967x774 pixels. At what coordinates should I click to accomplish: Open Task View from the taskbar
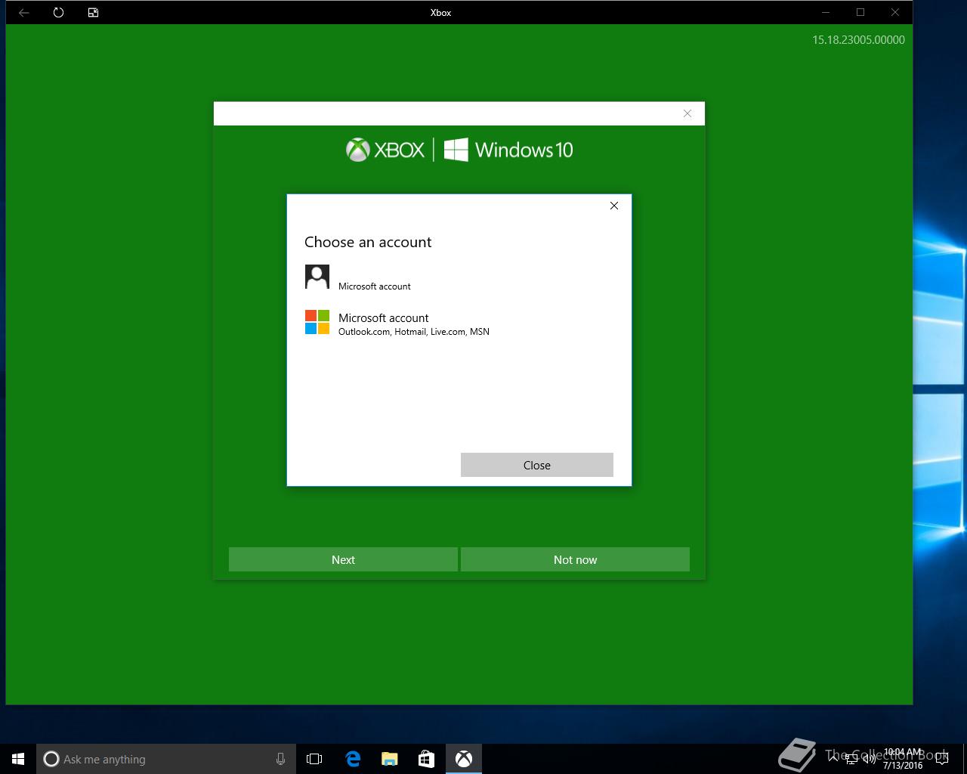tap(314, 759)
